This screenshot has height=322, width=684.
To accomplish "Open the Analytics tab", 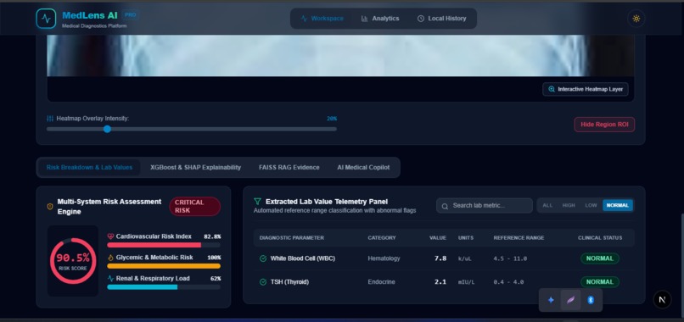I will tap(380, 19).
